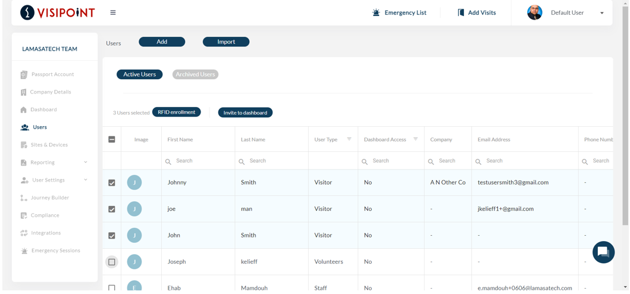Screen dimensions: 630x294
Task: Click the Email Address search magnifier icon
Action: 478,162
